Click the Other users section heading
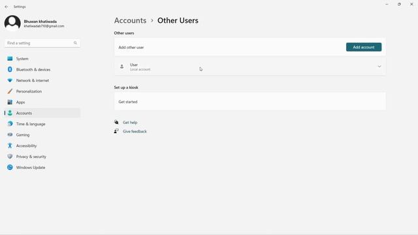The height and width of the screenshot is (235, 418). (x=124, y=33)
